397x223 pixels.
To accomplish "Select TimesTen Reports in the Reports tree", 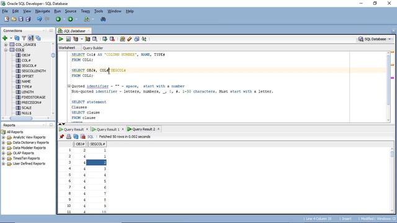I will tap(26, 159).
